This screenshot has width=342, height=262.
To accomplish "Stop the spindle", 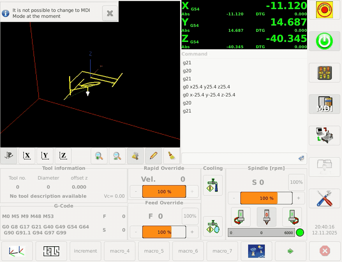I will click(x=266, y=217).
